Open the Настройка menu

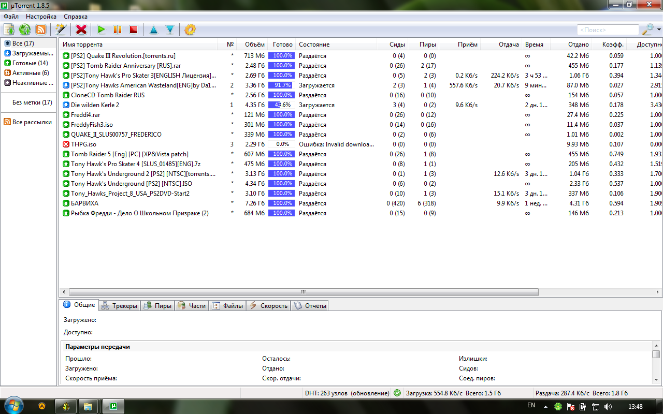pos(41,17)
